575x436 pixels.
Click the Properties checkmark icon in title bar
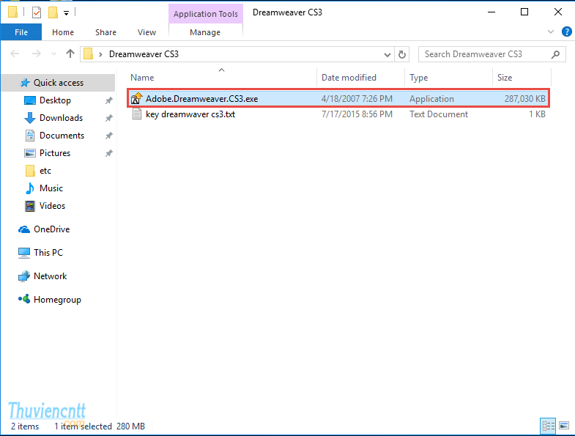click(37, 12)
